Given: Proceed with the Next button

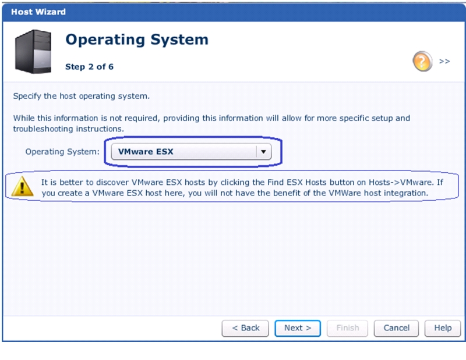Looking at the screenshot, I should click(x=298, y=328).
